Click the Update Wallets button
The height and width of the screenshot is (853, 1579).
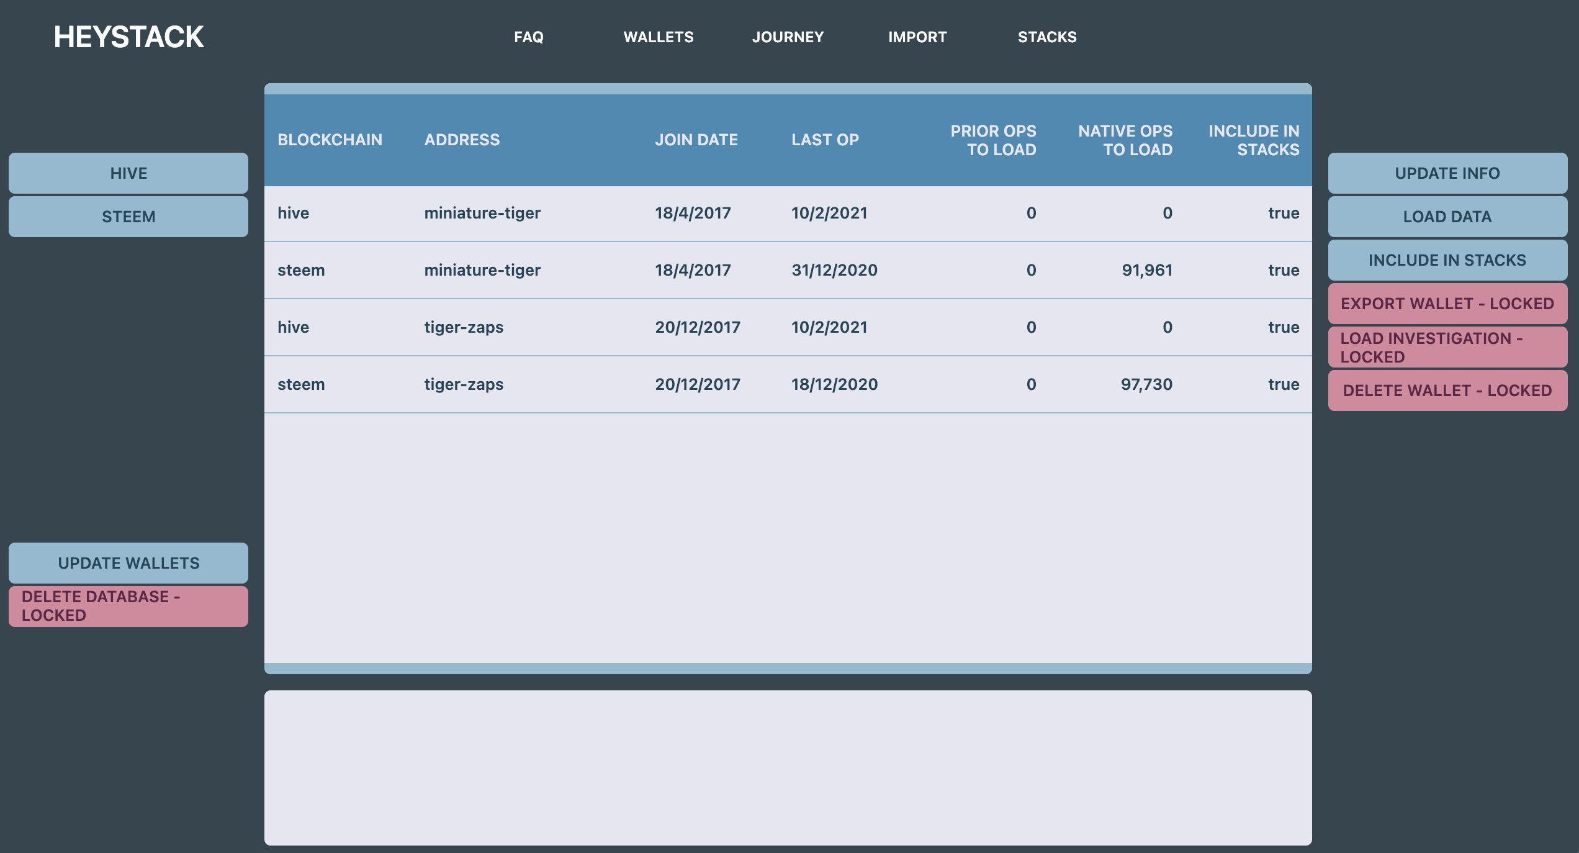[128, 563]
